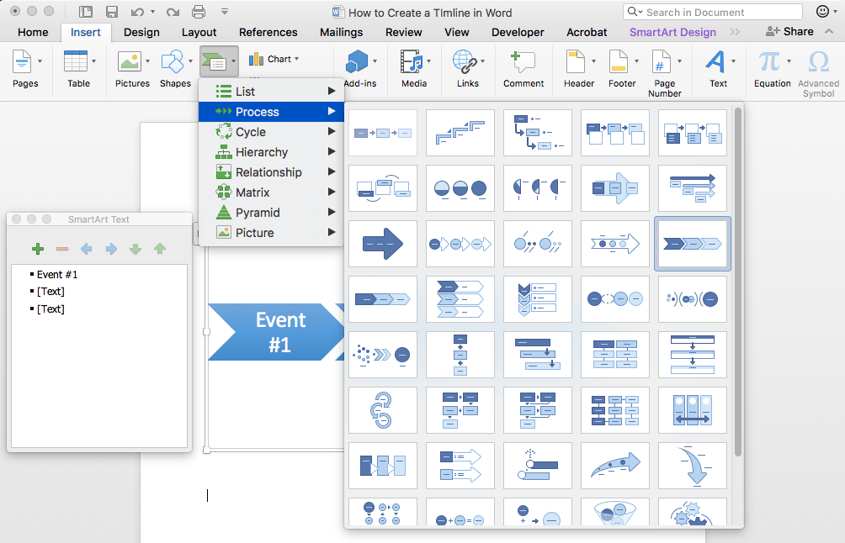Click the Comment icon in the ribbon
The image size is (845, 543).
[x=523, y=62]
